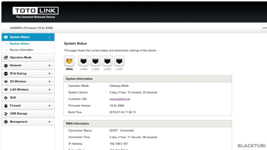Image resolution: width=267 pixels, height=150 pixels.
Task: Click the System Status page heading
Action: pyautogui.click(x=75, y=44)
